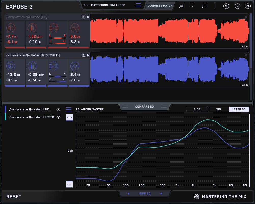Screen dimensions: 255x204
Task: Click the dynamic range waveform icon on RESTORED track
Action: point(75,66)
